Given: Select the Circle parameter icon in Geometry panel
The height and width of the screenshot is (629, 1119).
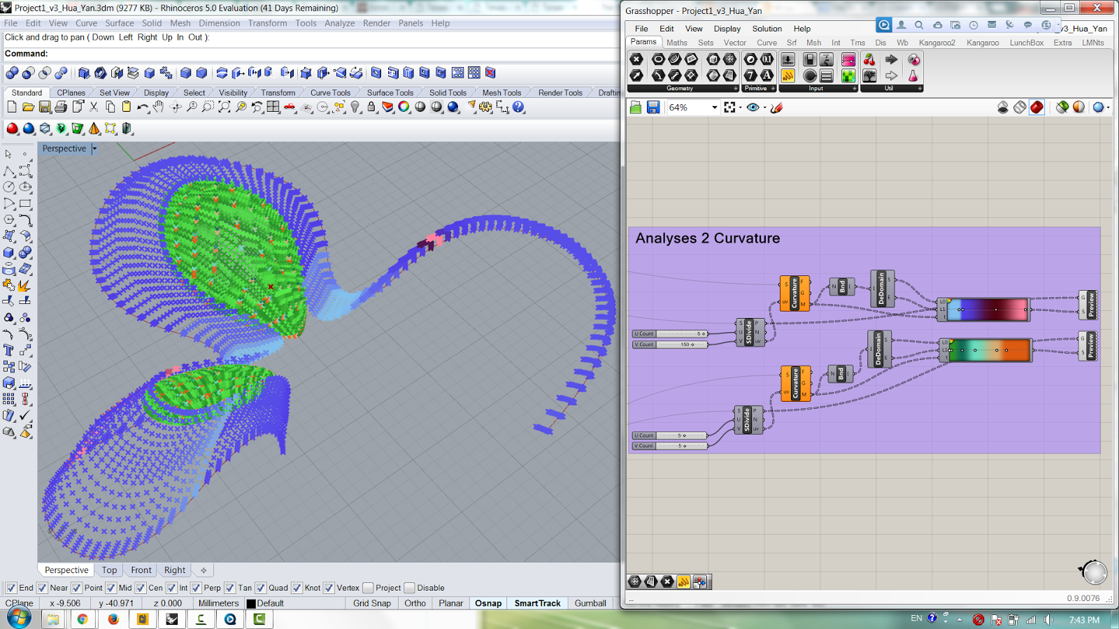Looking at the screenshot, I should click(x=658, y=60).
